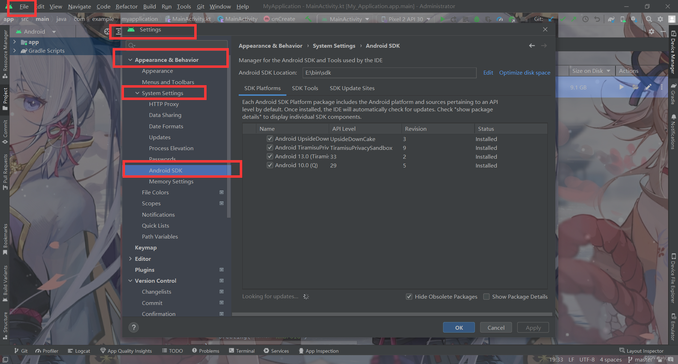678x364 pixels.
Task: Collapse System Settings tree node
Action: pos(137,93)
